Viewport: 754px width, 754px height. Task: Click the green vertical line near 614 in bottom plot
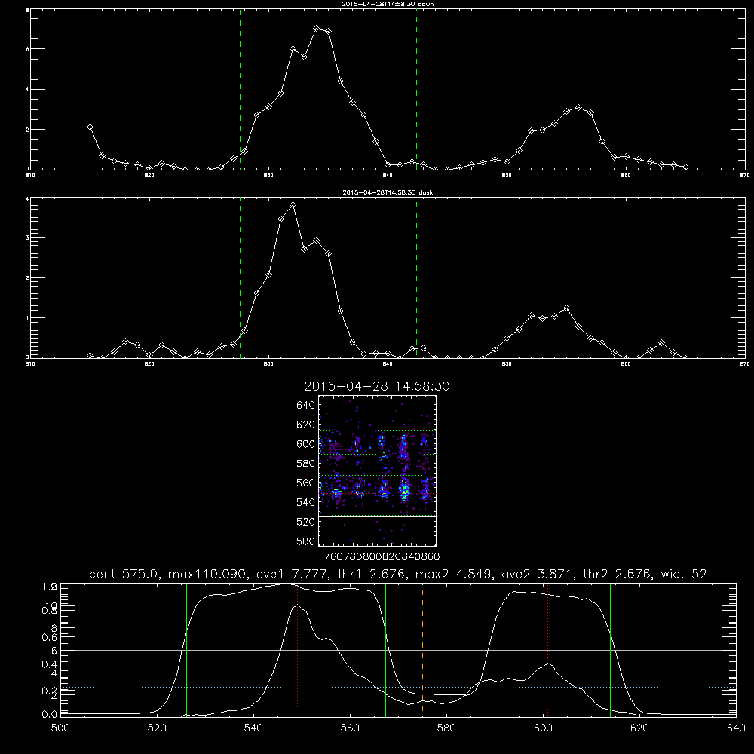610,649
